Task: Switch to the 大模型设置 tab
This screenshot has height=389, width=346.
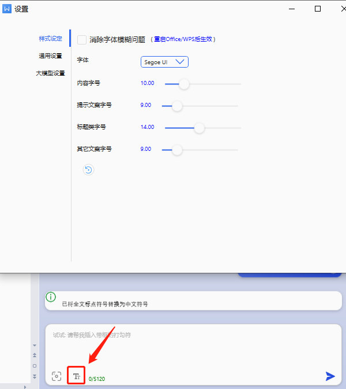Action: point(50,73)
